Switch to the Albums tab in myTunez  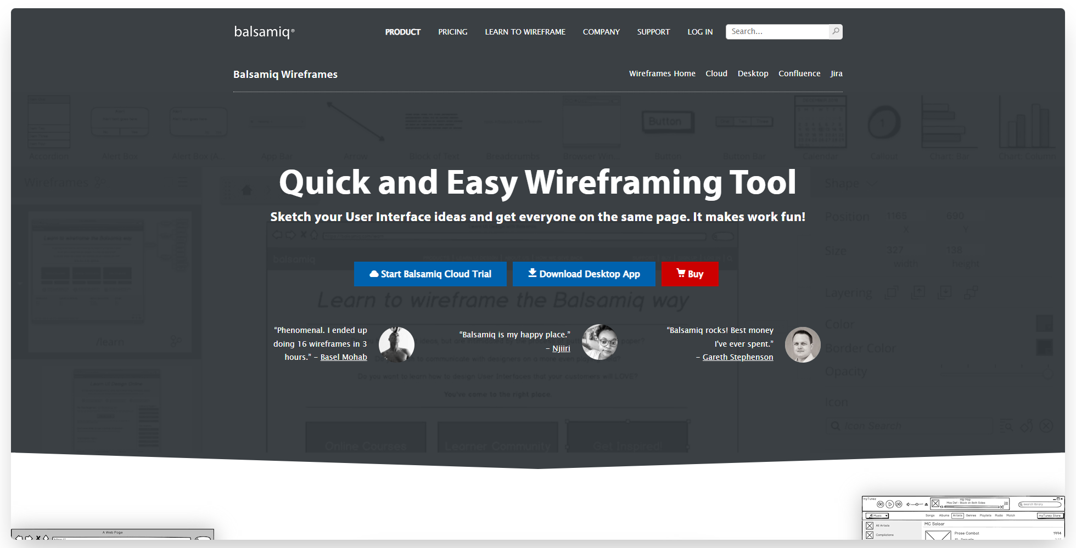(x=944, y=516)
